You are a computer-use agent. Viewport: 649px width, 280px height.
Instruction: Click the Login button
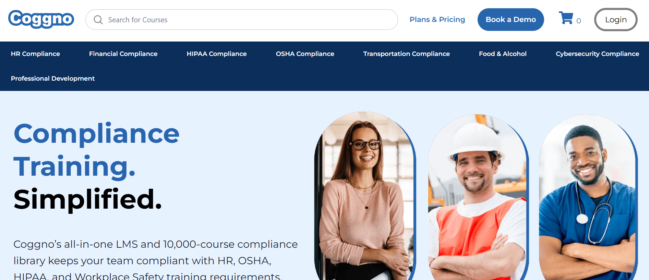[x=615, y=20]
